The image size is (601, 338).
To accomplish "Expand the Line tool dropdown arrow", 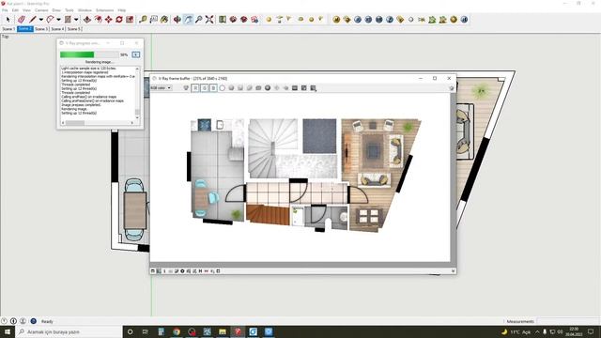I will pos(41,19).
